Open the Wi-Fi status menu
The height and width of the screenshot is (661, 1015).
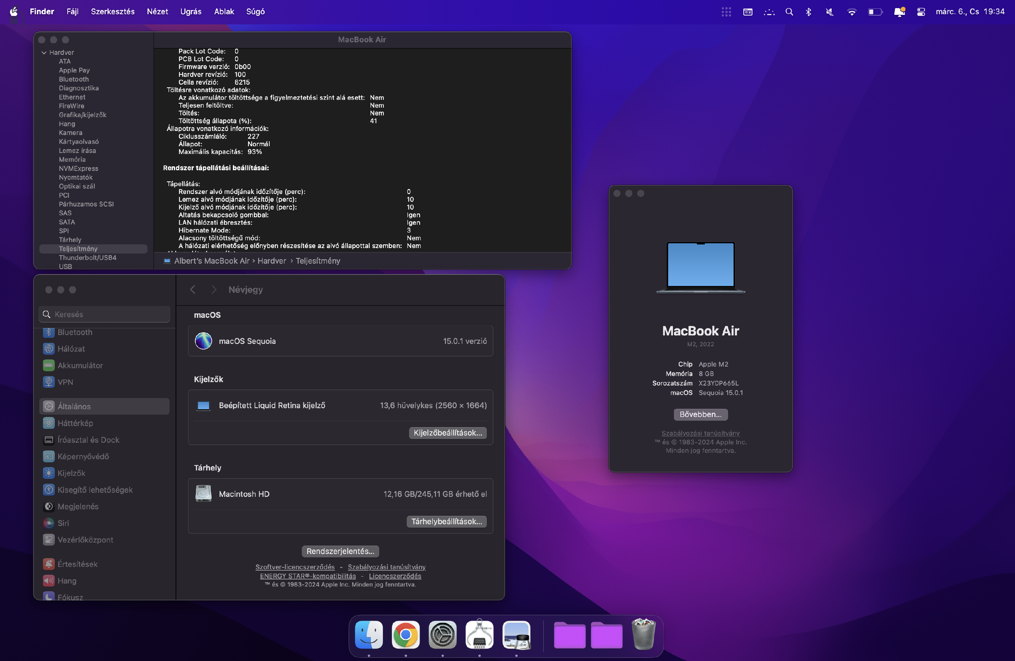(851, 12)
